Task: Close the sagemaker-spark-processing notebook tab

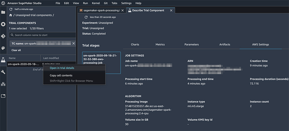Action: (123, 11)
